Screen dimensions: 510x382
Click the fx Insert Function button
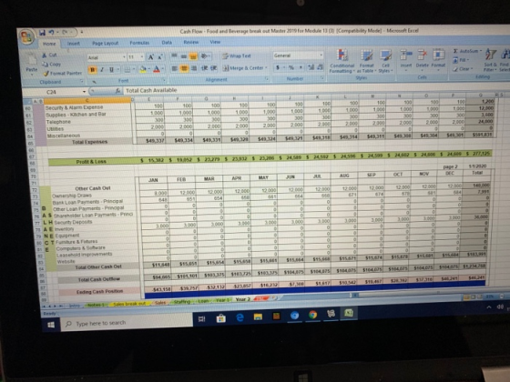(118, 91)
